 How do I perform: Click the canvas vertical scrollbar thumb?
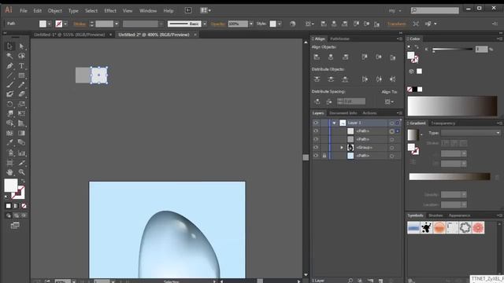point(306,157)
